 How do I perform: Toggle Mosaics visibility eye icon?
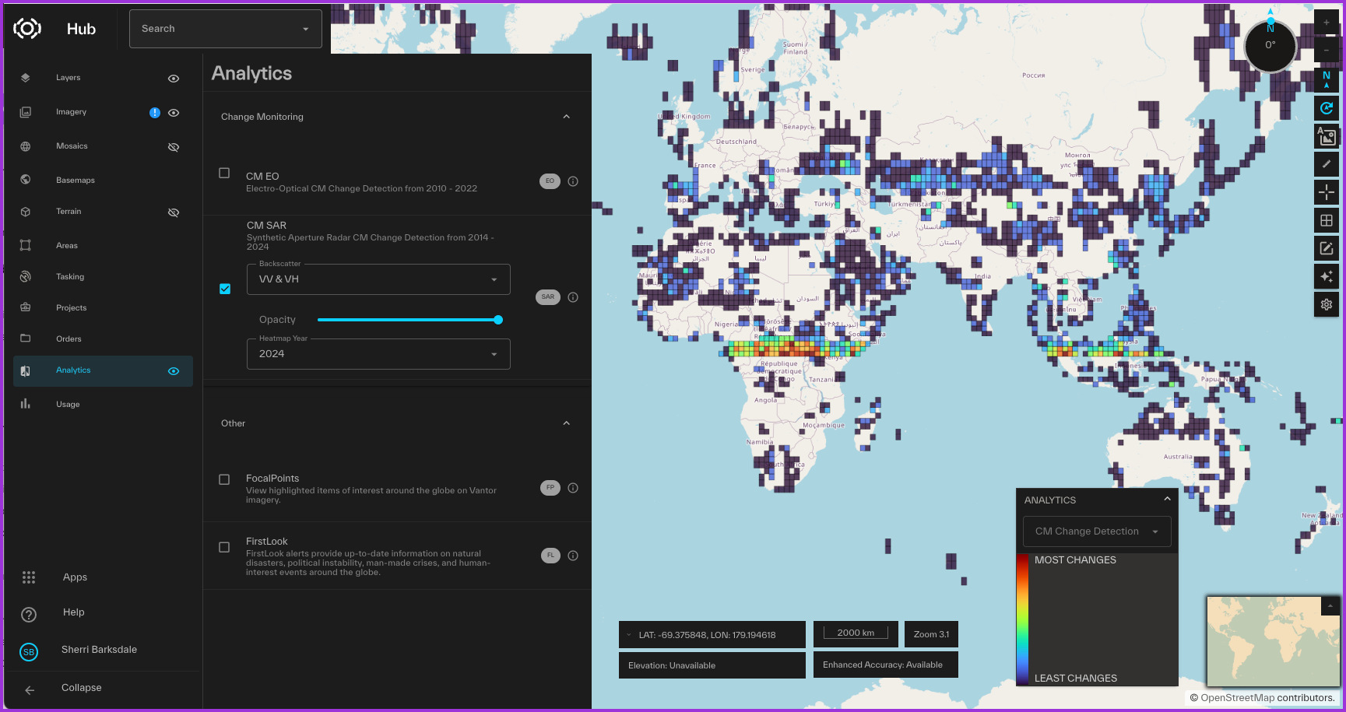coord(174,147)
